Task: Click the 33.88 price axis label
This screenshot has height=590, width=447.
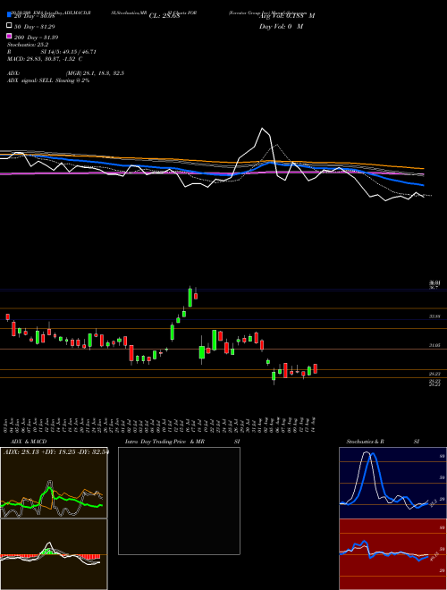Action: pos(434,316)
